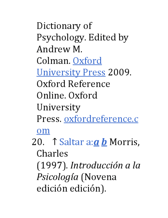
Task: Jump to backlink 'a' for reference 20
Action: 96,142
